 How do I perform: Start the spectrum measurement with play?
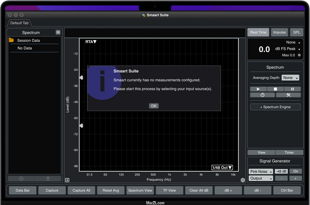[x=258, y=89]
